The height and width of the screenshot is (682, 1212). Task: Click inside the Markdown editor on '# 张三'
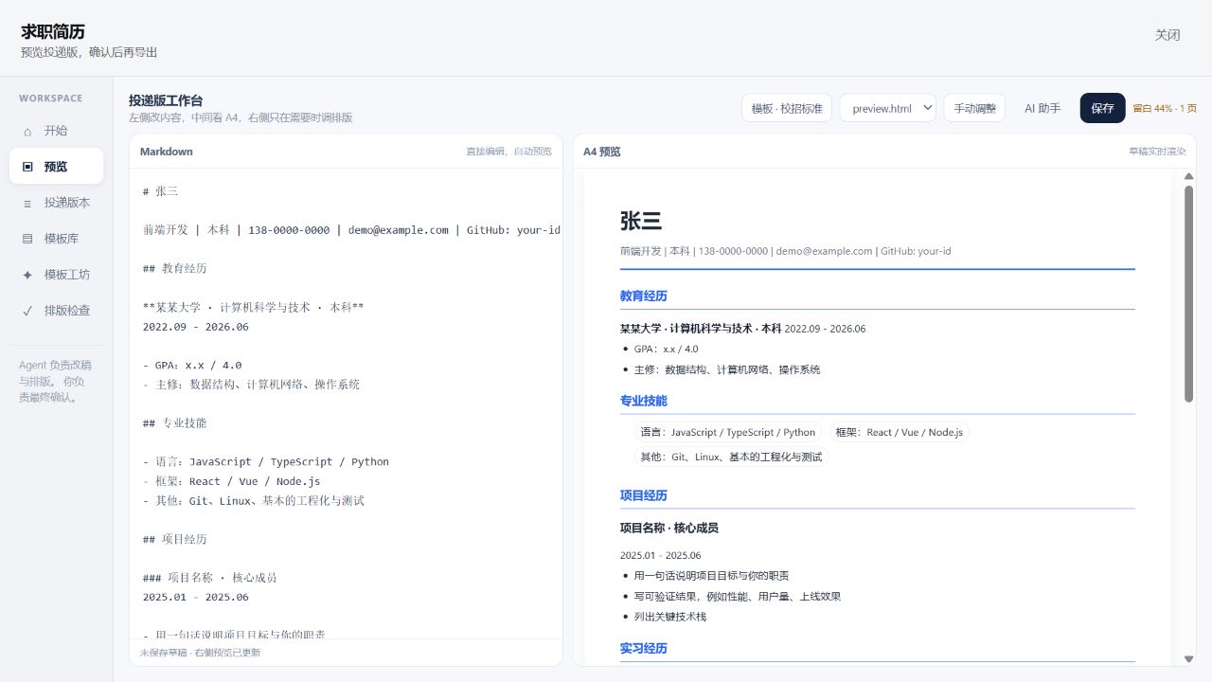pos(161,191)
